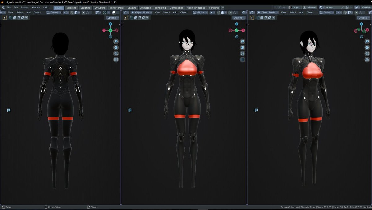Click the Move view hand icon

tap(242, 47)
